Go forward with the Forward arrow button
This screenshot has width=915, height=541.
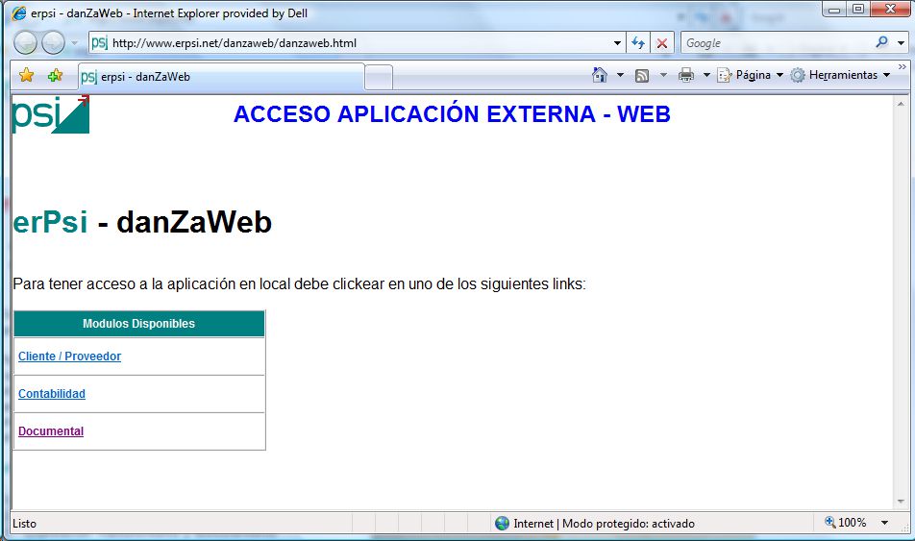coord(53,42)
